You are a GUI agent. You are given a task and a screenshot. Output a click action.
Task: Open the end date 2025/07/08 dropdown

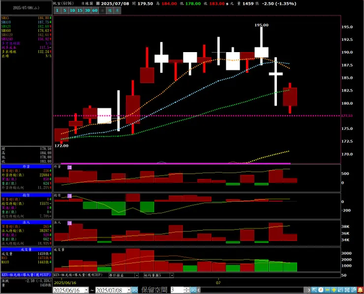click(129, 290)
